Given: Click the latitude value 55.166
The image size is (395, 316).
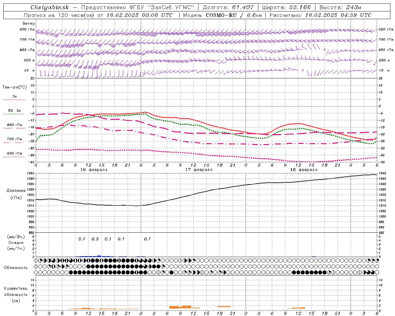Looking at the screenshot, I should tap(300, 7).
